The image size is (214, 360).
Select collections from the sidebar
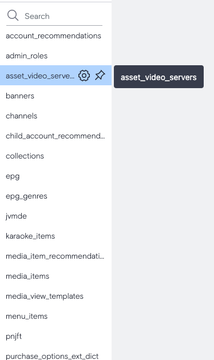point(56,156)
